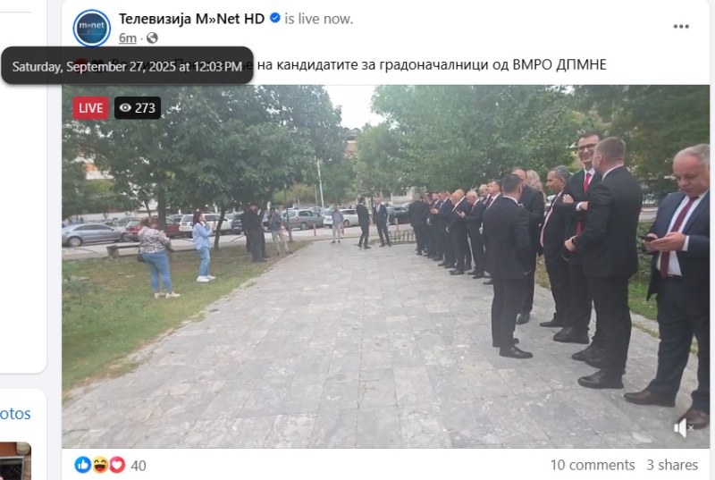Open the three-dots post options menu

coord(681,27)
